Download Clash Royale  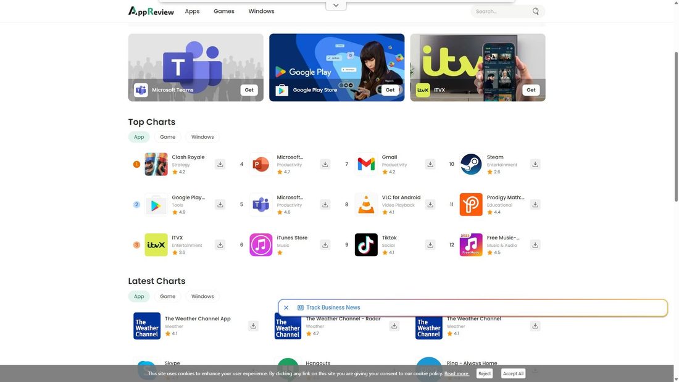point(220,164)
